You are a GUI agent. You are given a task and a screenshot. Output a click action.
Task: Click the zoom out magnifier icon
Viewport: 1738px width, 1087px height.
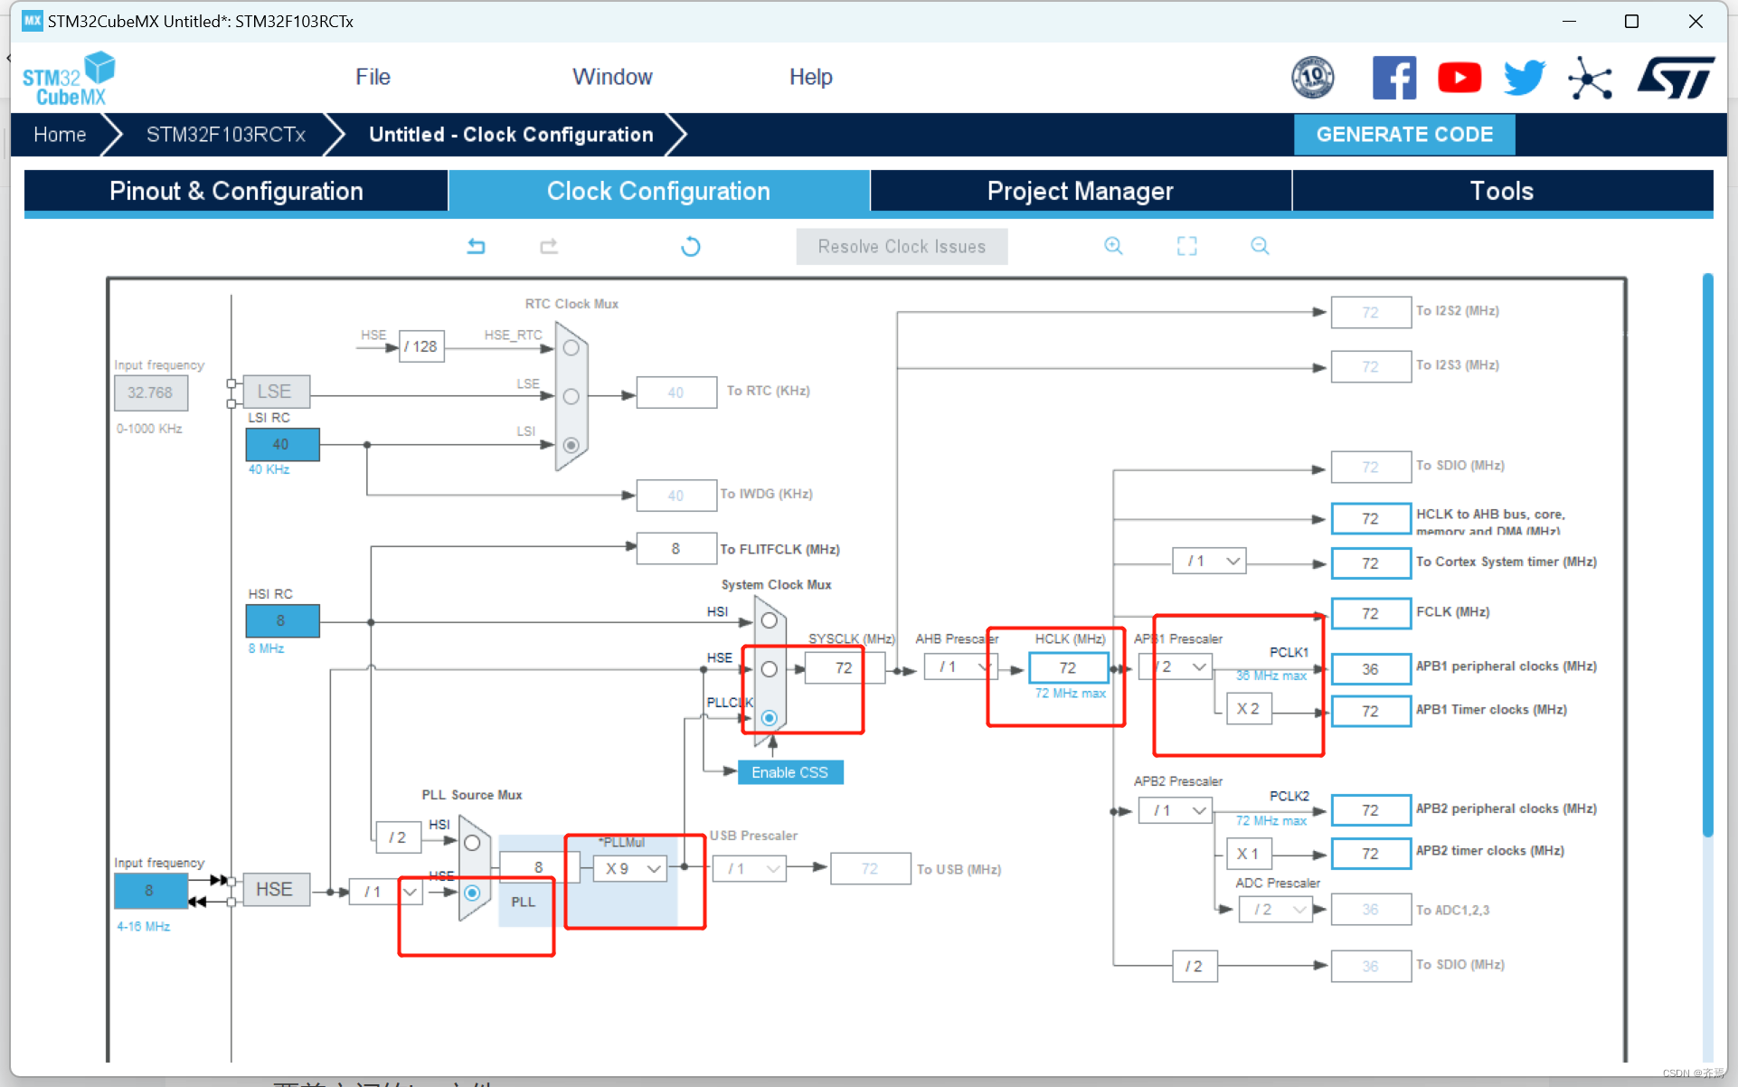point(1260,246)
